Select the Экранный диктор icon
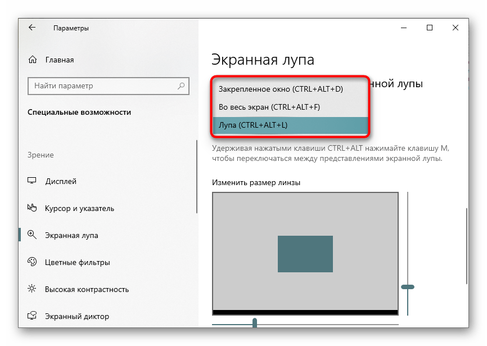This screenshot has height=346, width=487. click(32, 316)
